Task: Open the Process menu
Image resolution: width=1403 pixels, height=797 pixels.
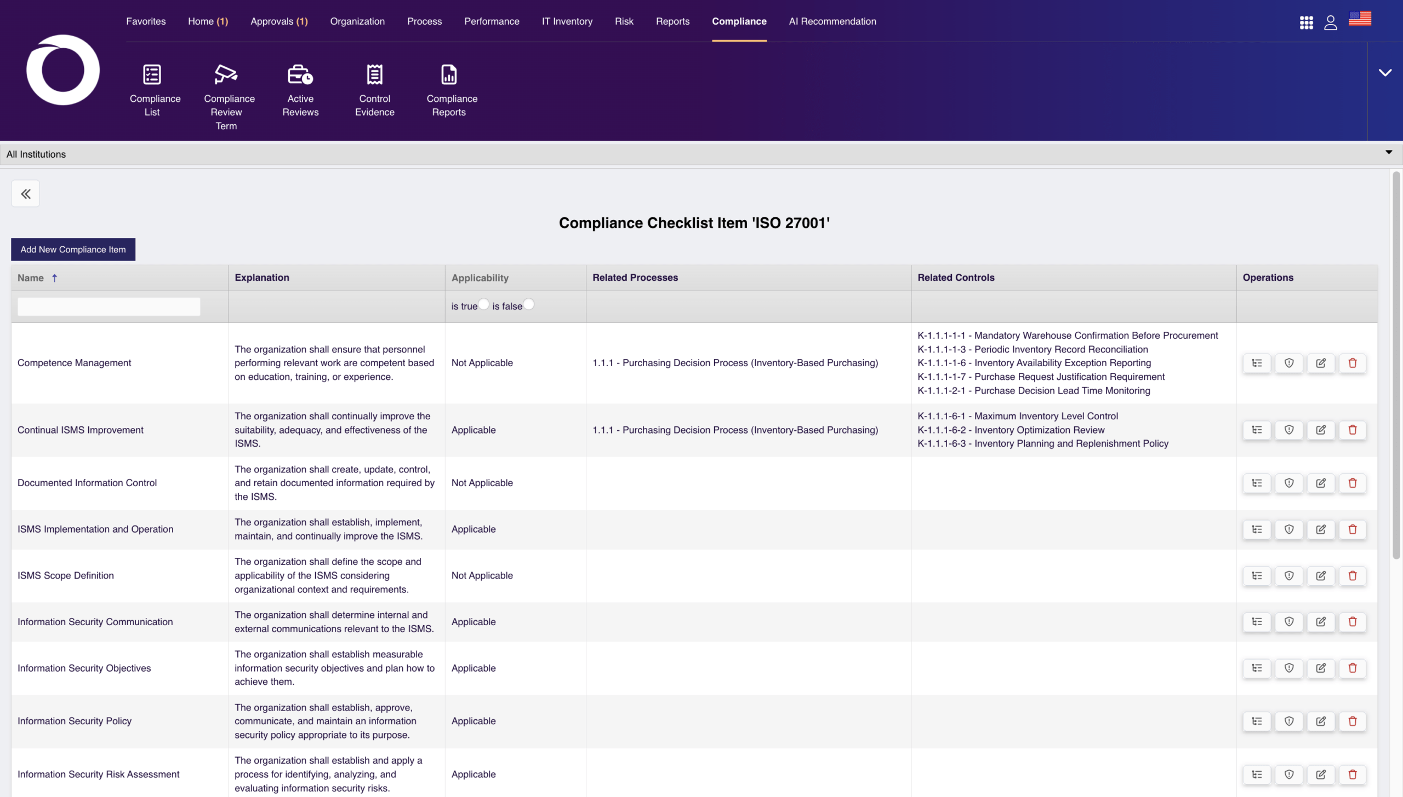Action: (424, 21)
